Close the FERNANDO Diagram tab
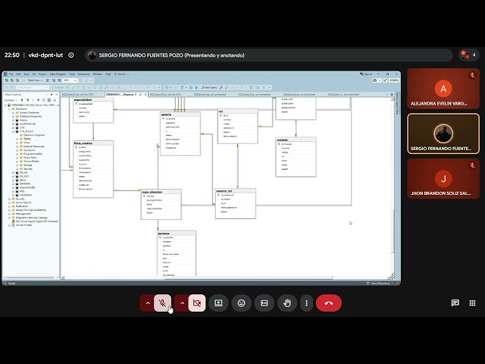Image resolution: width=485 pixels, height=364 pixels. [145, 94]
